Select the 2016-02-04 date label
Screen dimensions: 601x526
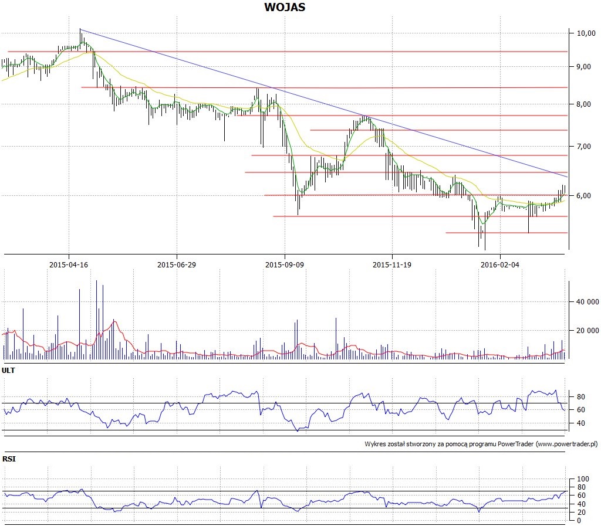[x=500, y=264]
